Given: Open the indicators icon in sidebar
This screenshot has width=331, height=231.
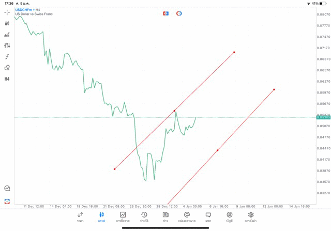Looking at the screenshot, I should click(7, 35).
